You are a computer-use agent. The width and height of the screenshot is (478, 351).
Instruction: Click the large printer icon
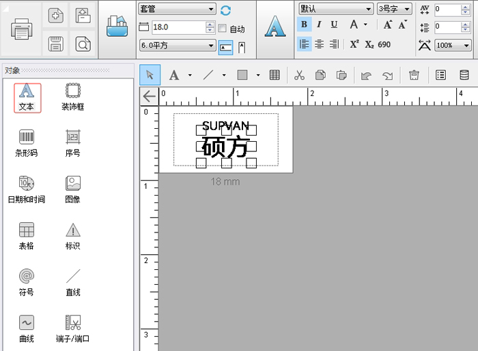click(x=22, y=29)
